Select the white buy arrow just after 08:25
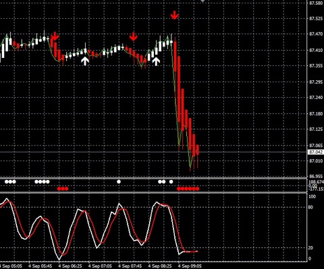 point(156,61)
